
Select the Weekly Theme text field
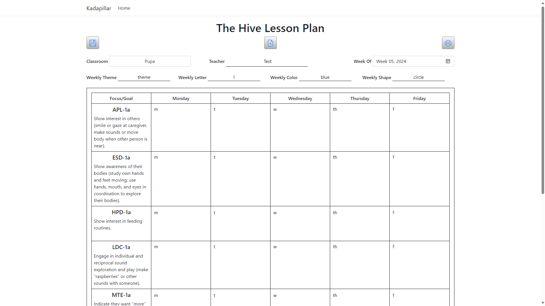pyautogui.click(x=144, y=77)
